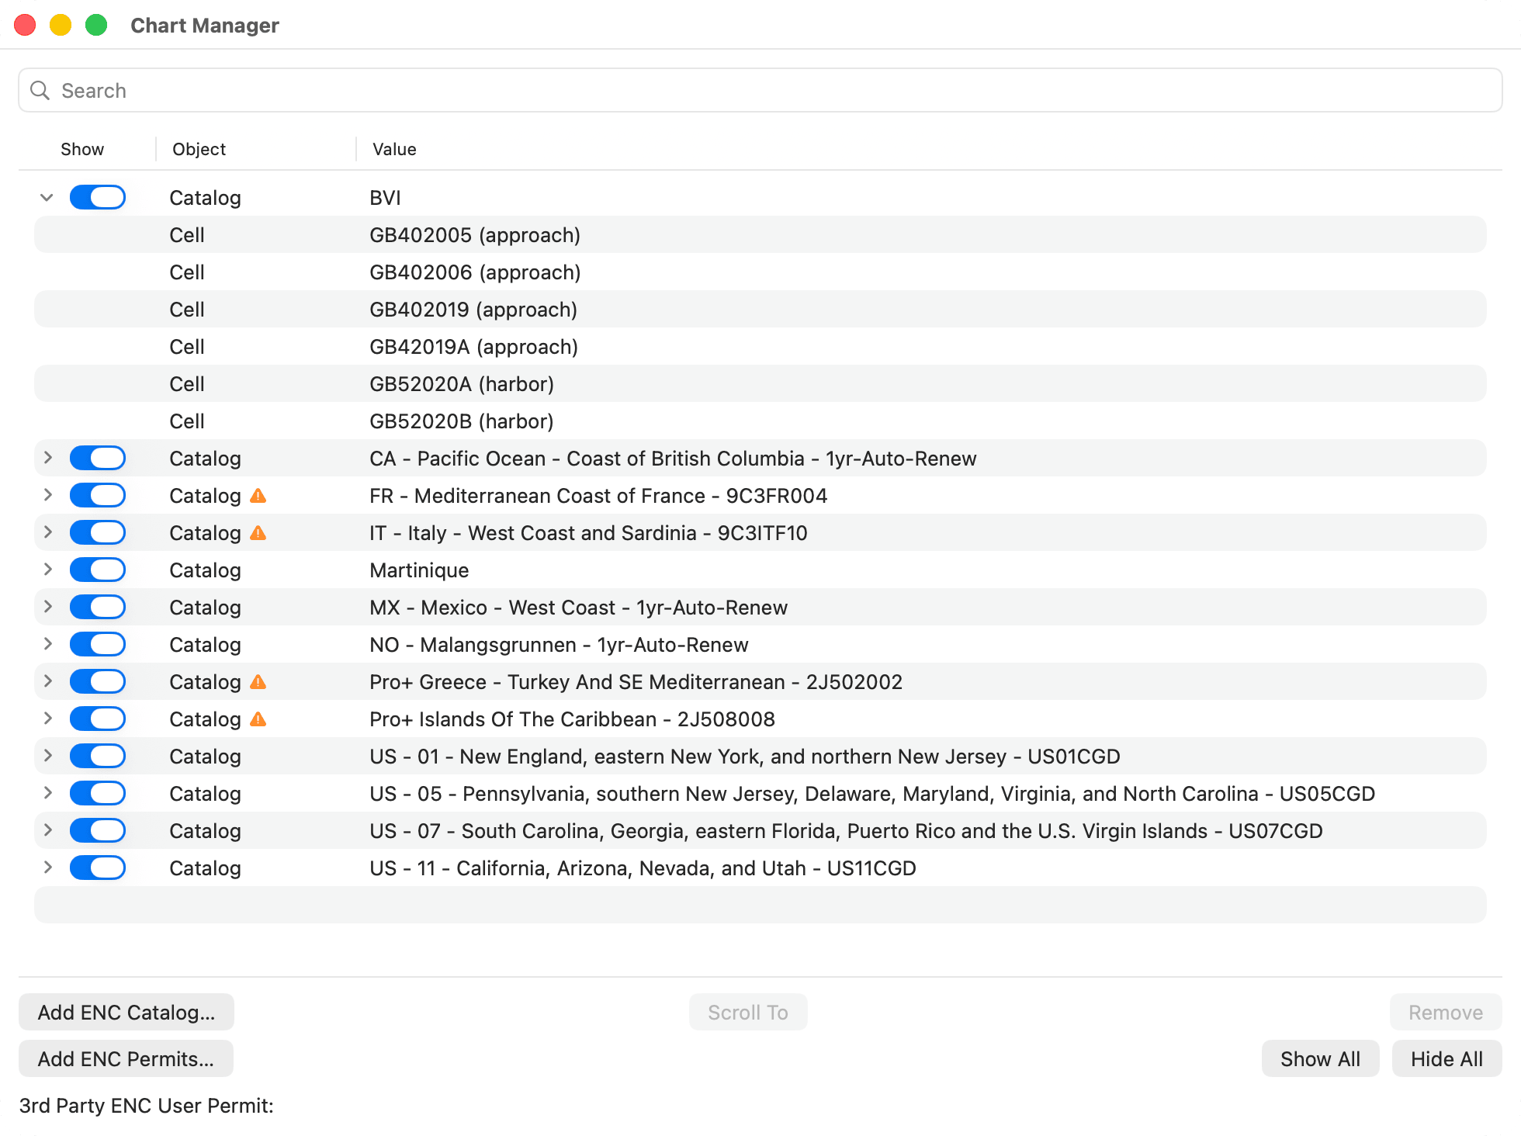Select cell GB52020B (harbor)

tap(760, 421)
